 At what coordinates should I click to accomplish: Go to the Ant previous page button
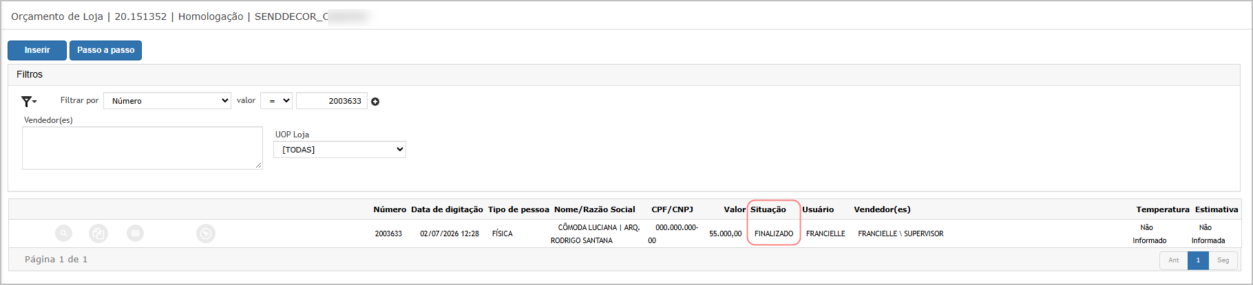(1173, 260)
